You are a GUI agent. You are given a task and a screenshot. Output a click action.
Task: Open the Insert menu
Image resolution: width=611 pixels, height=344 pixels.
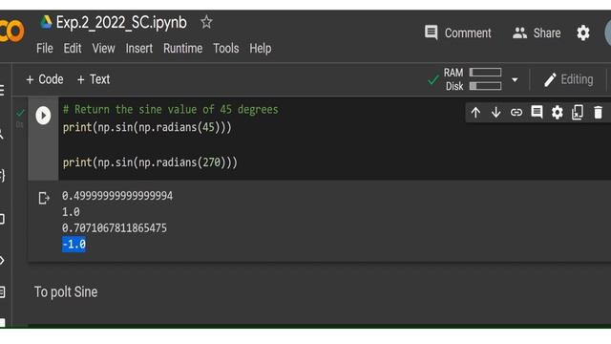pos(139,49)
